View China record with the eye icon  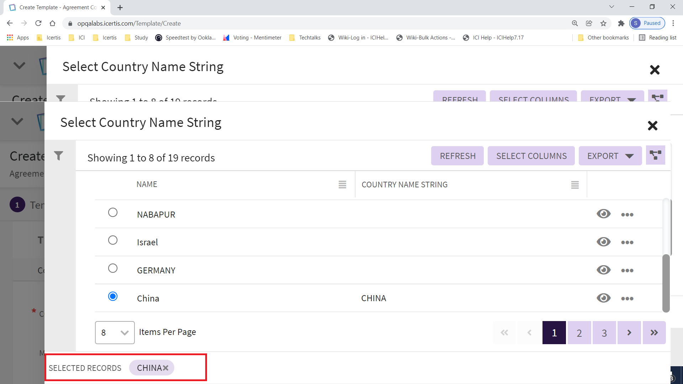pyautogui.click(x=603, y=298)
